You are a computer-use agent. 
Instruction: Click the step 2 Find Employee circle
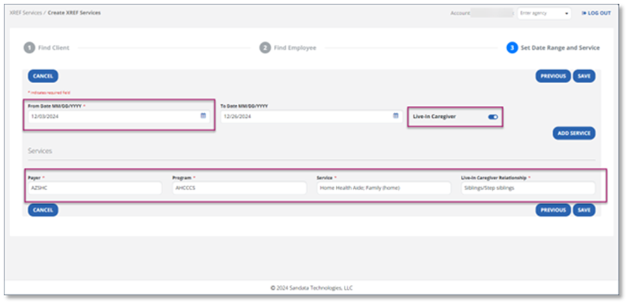point(265,48)
